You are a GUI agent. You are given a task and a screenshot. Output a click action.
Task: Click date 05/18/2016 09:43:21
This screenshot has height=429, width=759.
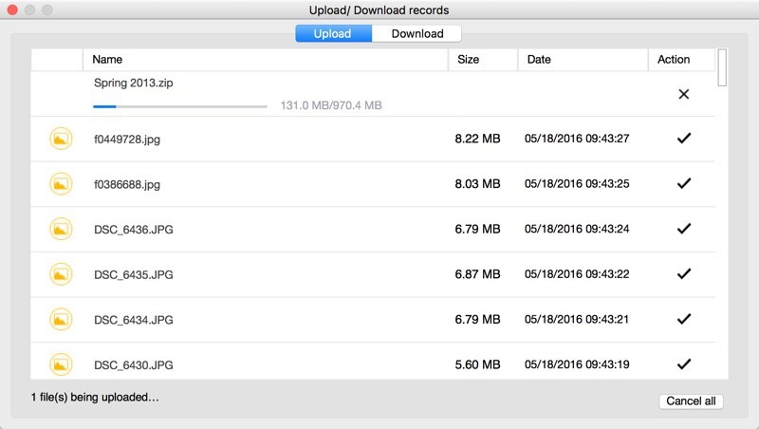click(577, 319)
